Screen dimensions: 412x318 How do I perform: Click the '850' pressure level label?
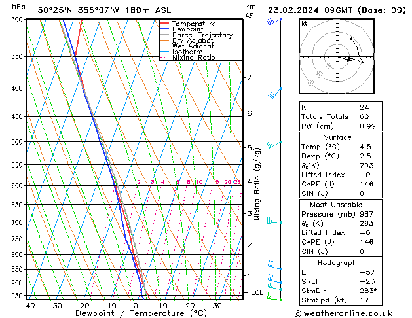18,270
